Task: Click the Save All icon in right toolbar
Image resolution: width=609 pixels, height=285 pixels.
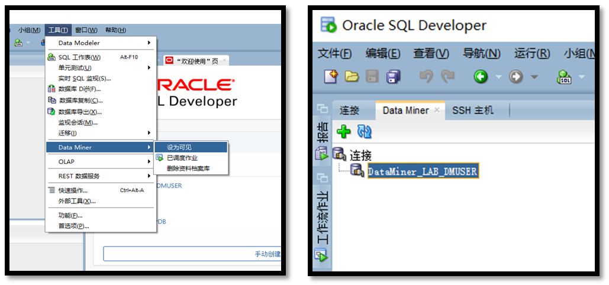Action: pyautogui.click(x=393, y=76)
